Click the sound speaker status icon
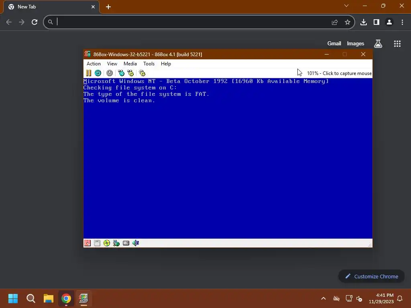 coord(136,243)
